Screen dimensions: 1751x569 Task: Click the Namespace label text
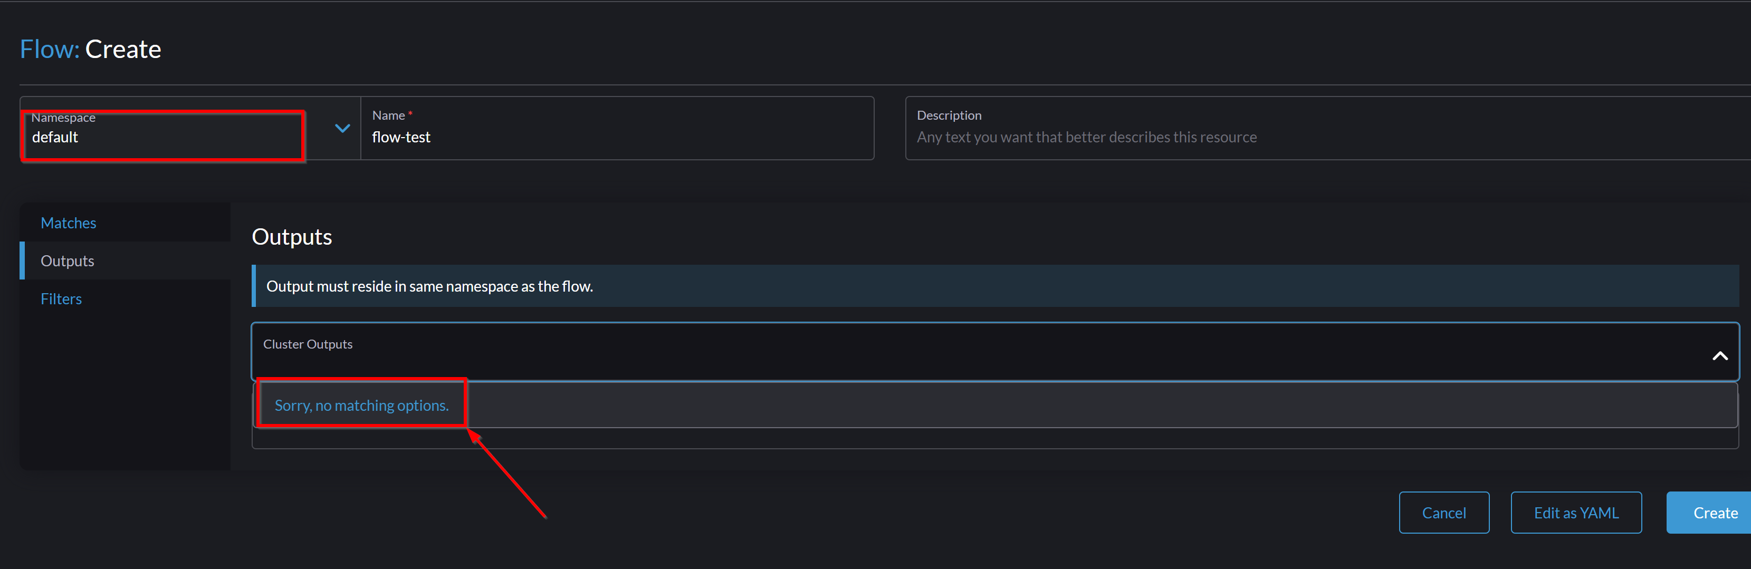pyautogui.click(x=63, y=118)
